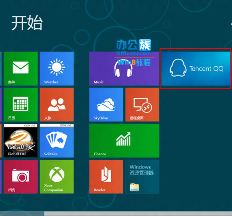Launch the 远程桌面 remote desktop tile
Screen dimensions: 232x216
142,105
